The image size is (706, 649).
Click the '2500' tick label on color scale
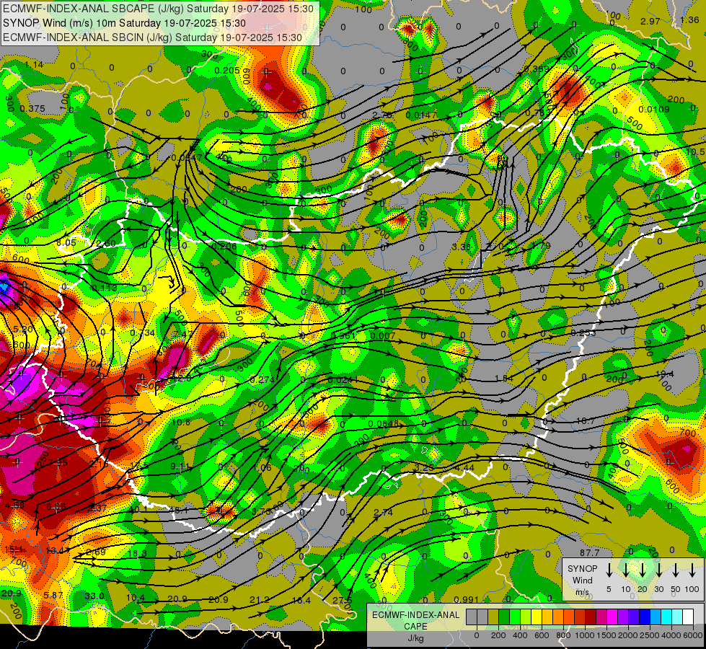(x=649, y=635)
